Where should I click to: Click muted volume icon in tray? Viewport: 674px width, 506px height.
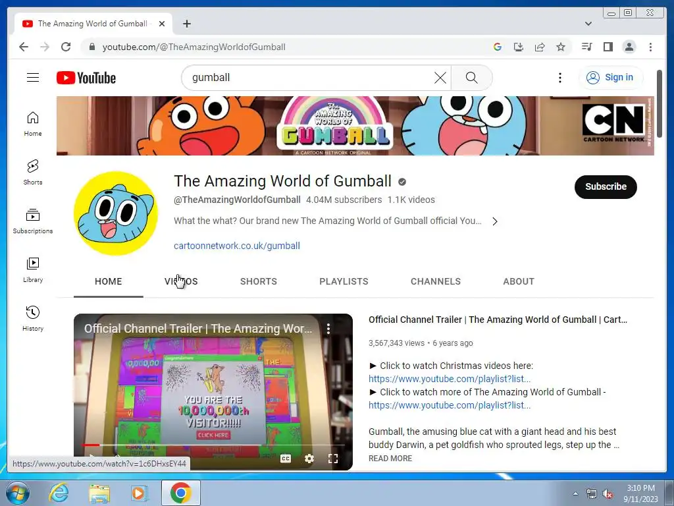coord(608,493)
